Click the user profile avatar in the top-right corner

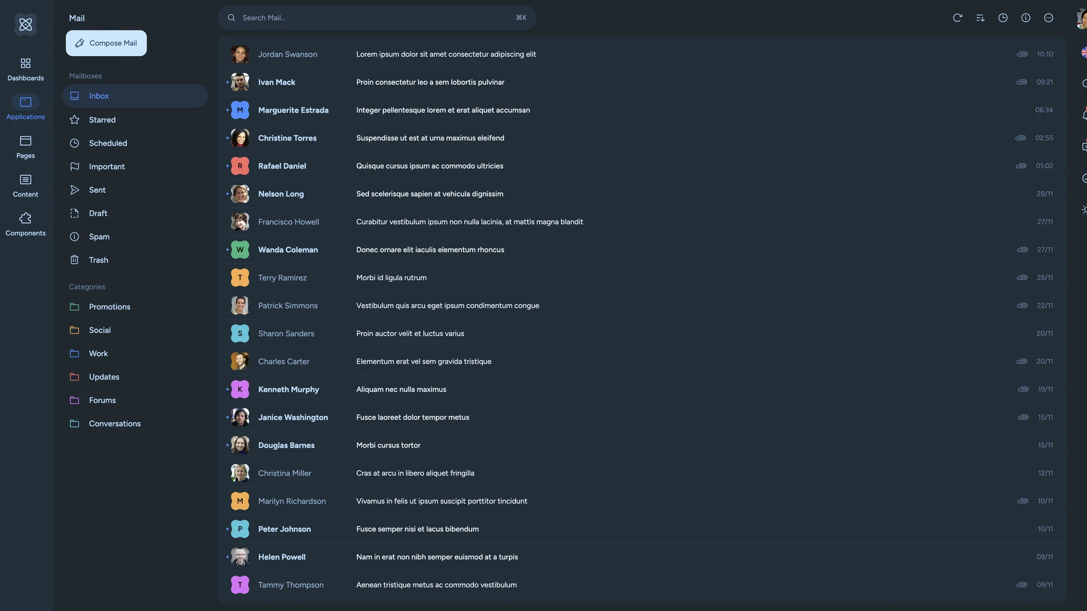(x=1081, y=18)
